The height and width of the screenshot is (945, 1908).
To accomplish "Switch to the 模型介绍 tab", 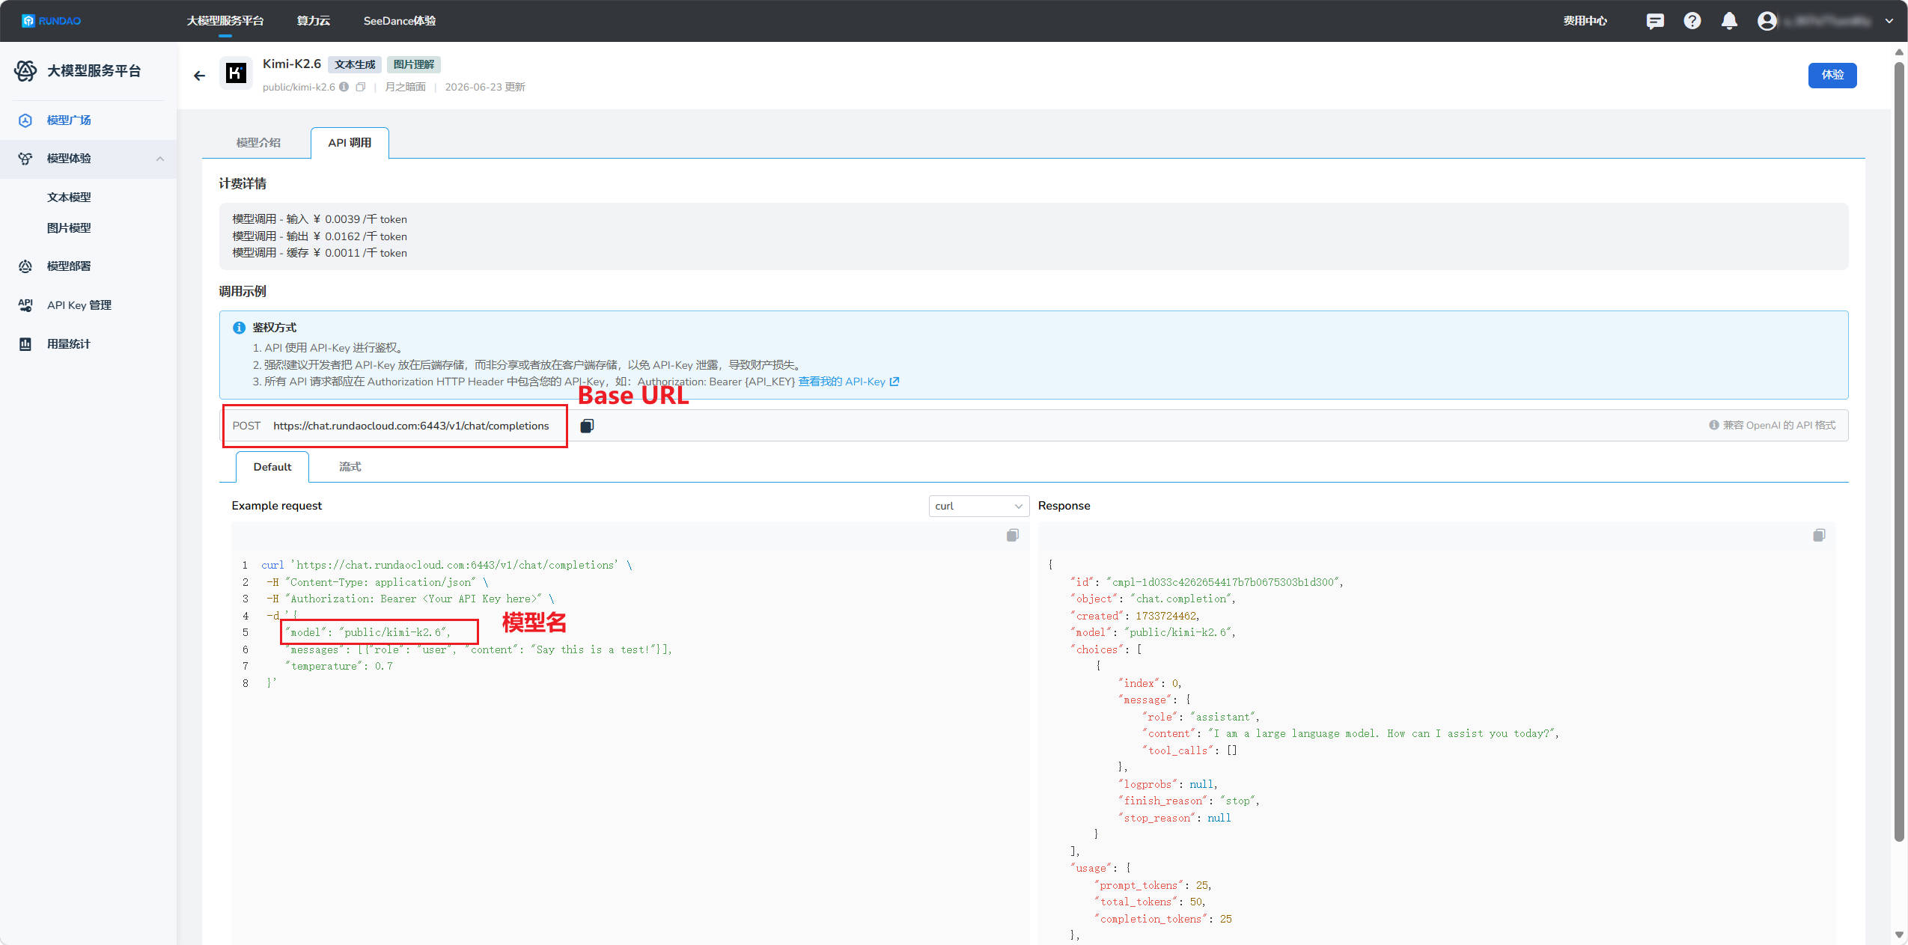I will [258, 143].
